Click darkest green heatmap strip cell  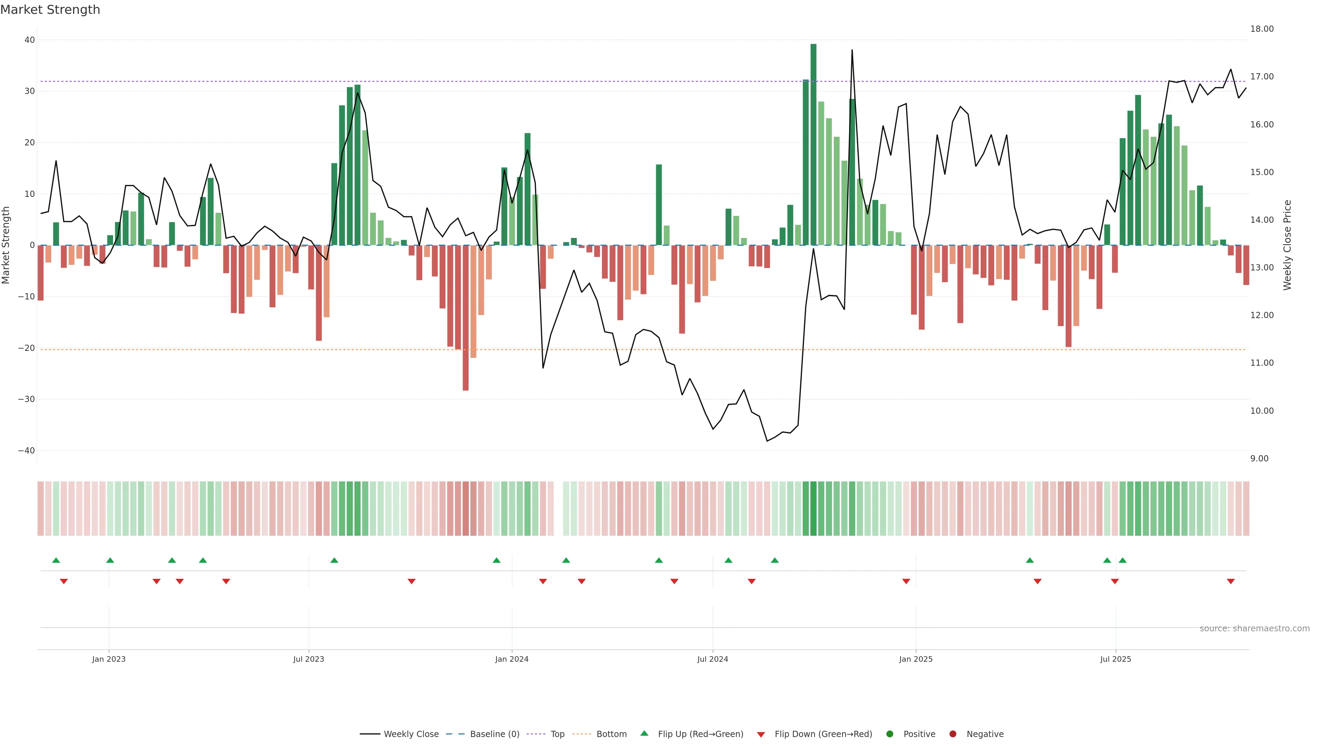tap(813, 509)
